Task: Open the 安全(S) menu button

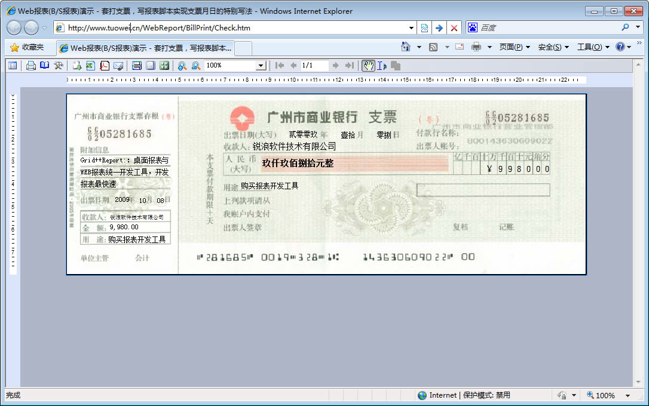Action: pos(553,47)
